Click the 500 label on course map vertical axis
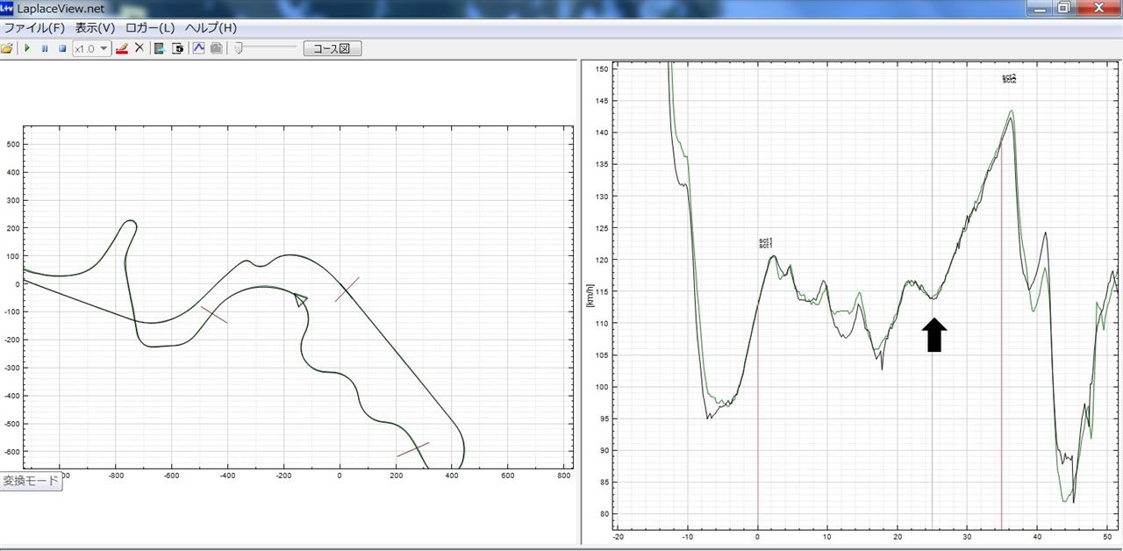1123x551 pixels. 11,144
